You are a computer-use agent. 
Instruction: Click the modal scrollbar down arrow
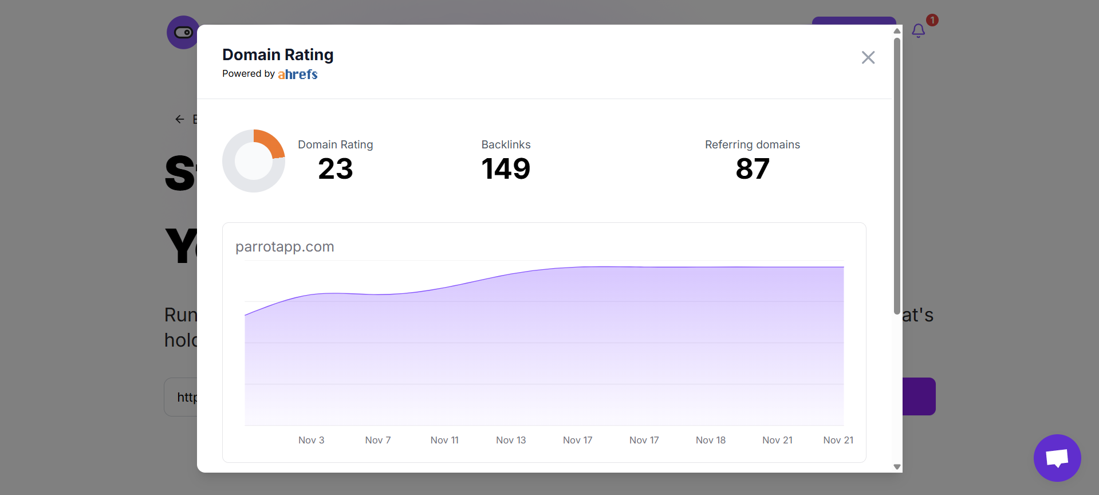click(x=897, y=466)
